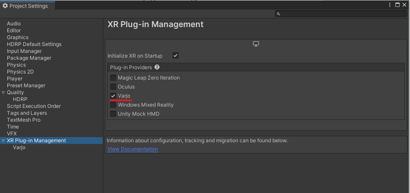Screen dimensions: 410x193
Task: Select HDRP under Quality
Action: pyautogui.click(x=20, y=99)
